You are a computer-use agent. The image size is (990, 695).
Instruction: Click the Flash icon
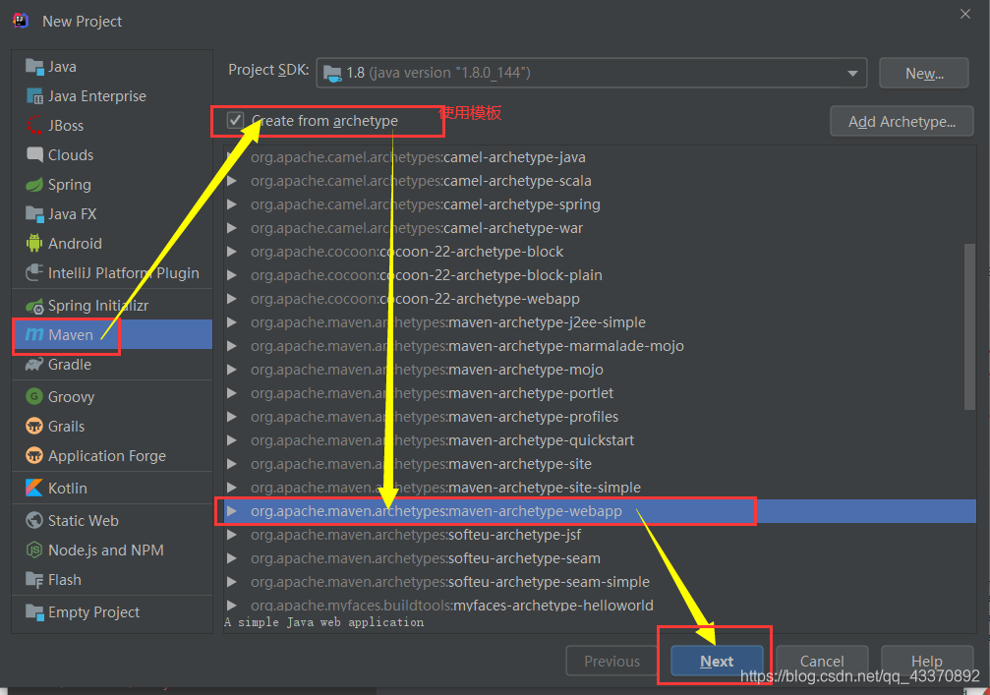click(x=34, y=579)
